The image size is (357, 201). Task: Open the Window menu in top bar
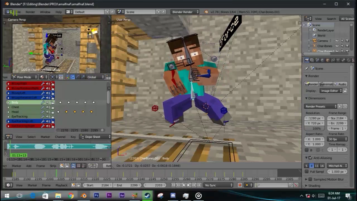coord(45,12)
